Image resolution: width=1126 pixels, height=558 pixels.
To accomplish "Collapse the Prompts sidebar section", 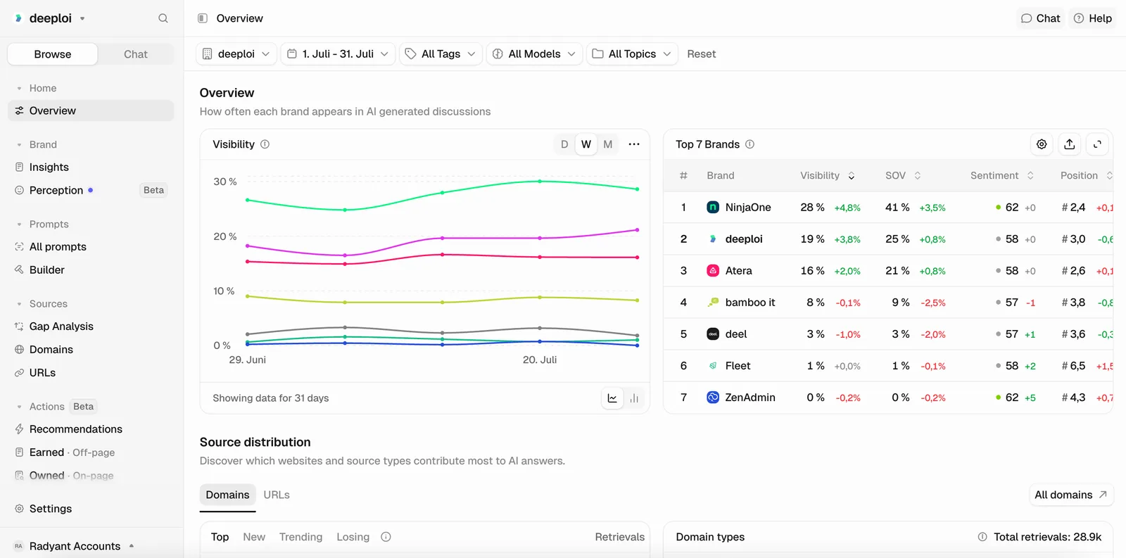I will (x=42, y=224).
